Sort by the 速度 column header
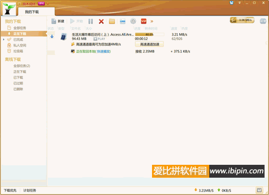 tap(174, 29)
